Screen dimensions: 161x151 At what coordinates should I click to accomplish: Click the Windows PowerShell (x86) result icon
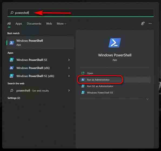(x=12, y=68)
